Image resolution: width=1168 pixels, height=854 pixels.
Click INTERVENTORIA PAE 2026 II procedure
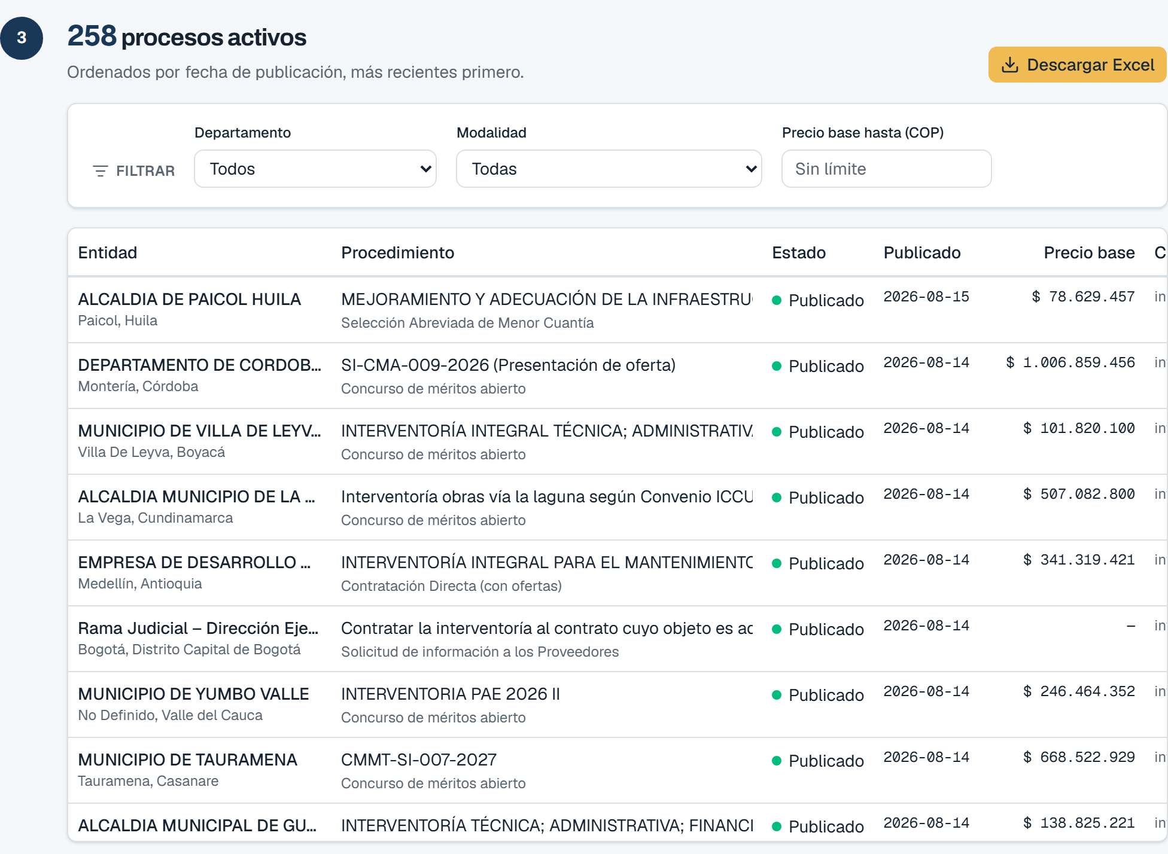(451, 694)
